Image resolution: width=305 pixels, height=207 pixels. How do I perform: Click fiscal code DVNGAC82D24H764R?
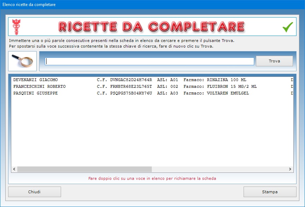(131, 80)
